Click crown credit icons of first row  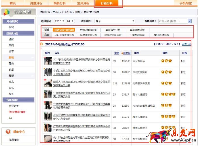point(166,61)
